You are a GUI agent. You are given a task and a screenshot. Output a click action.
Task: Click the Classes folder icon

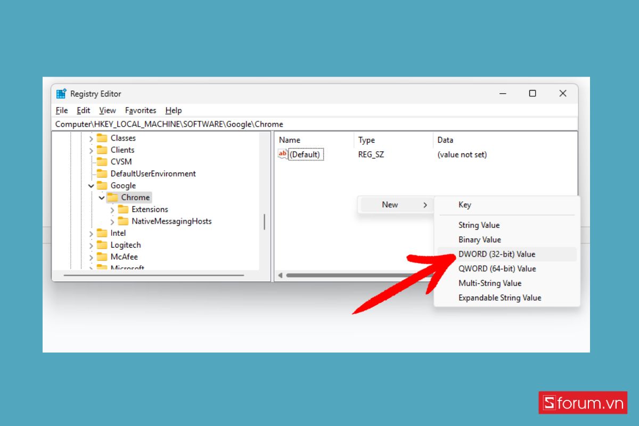pyautogui.click(x=102, y=138)
